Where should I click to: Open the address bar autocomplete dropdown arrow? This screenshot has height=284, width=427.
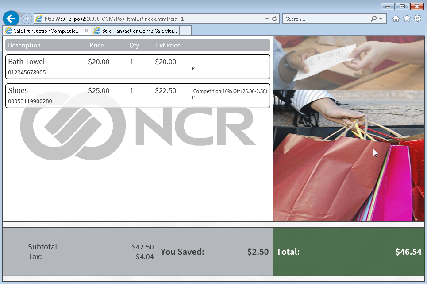tap(267, 19)
